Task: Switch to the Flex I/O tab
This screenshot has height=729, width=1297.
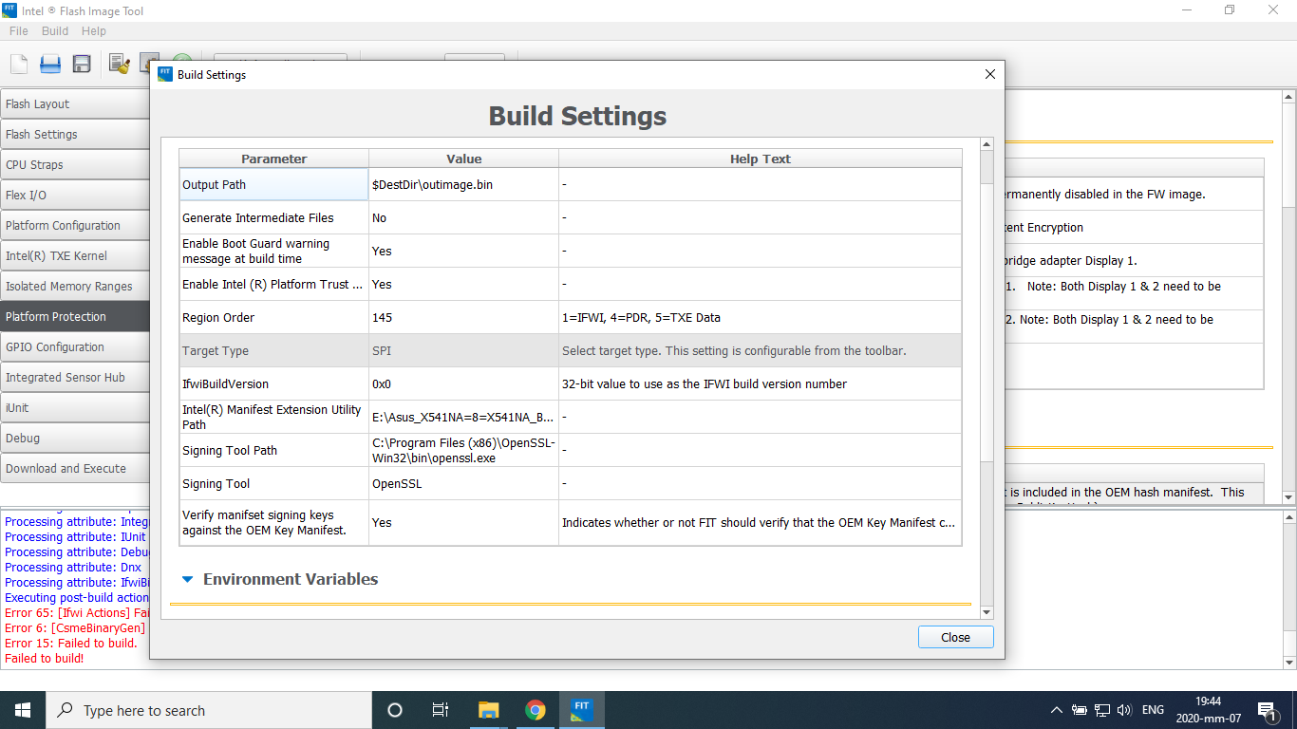Action: [x=75, y=195]
